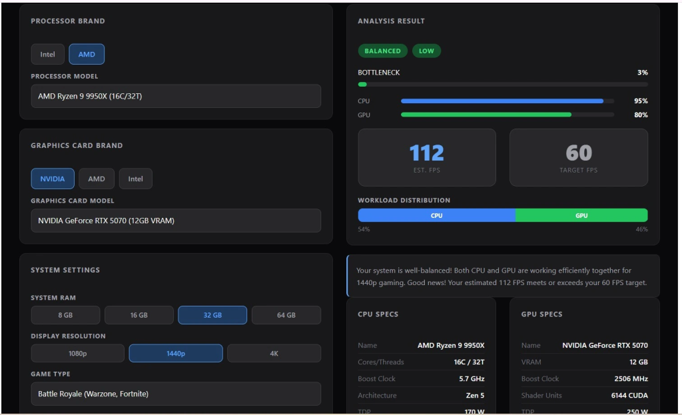Click the 112 Est. FPS card
This screenshot has width=682, height=415.
(x=427, y=157)
